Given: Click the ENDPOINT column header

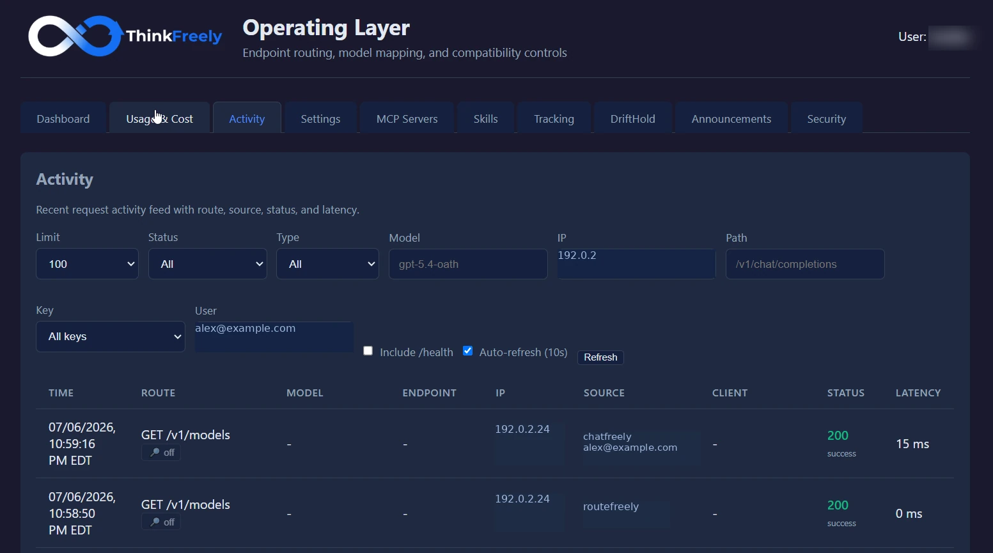Looking at the screenshot, I should [430, 393].
